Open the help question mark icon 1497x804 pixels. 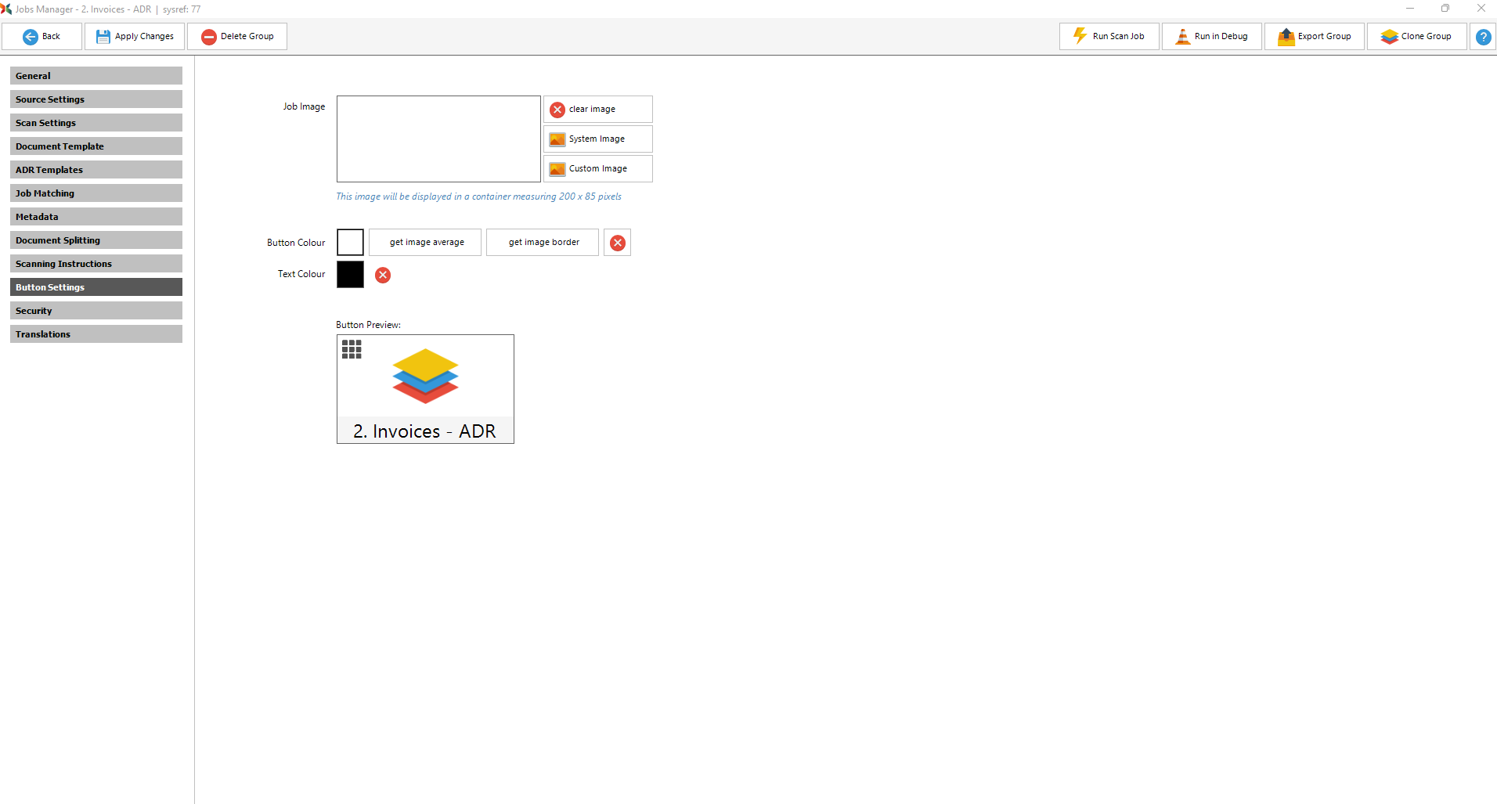coord(1483,37)
